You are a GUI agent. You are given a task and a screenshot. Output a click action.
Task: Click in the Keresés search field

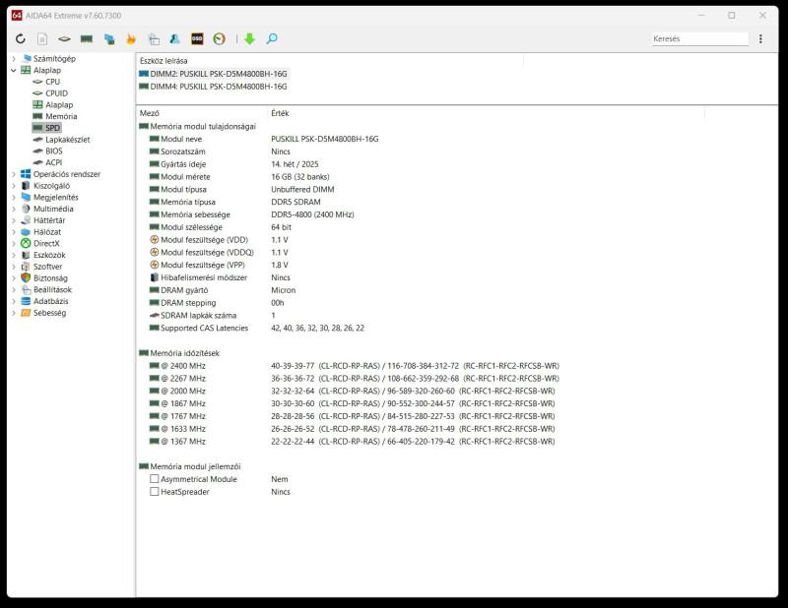tap(700, 38)
